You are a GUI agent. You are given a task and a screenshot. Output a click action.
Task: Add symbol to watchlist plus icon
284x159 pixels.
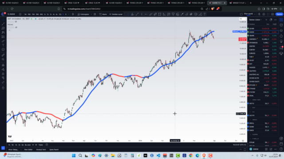(266, 19)
